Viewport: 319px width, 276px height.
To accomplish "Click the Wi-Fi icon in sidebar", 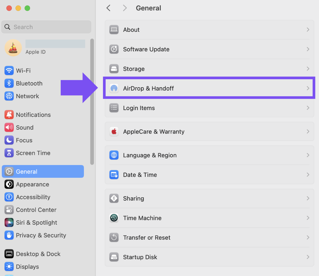I will [x=9, y=71].
